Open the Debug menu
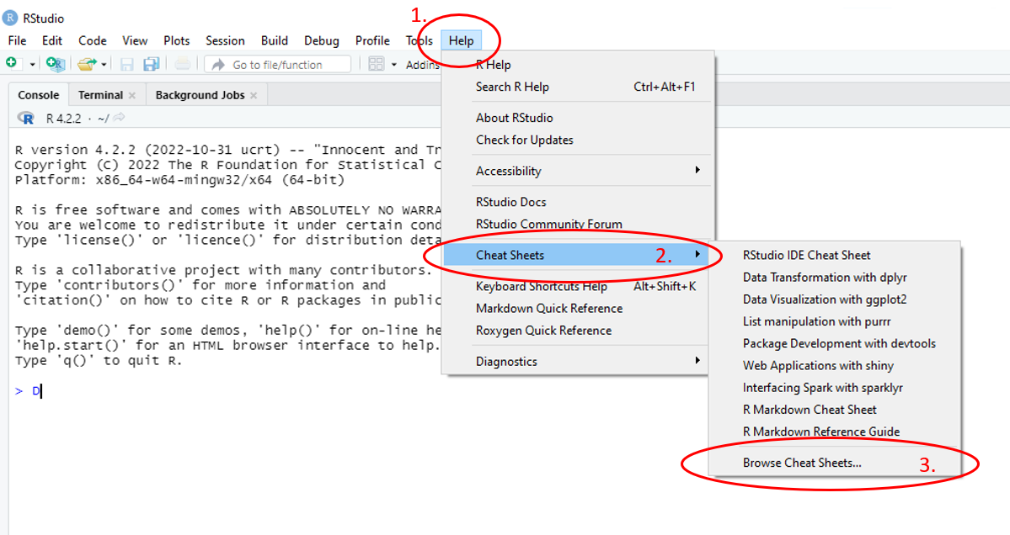This screenshot has width=1010, height=535. pos(322,40)
